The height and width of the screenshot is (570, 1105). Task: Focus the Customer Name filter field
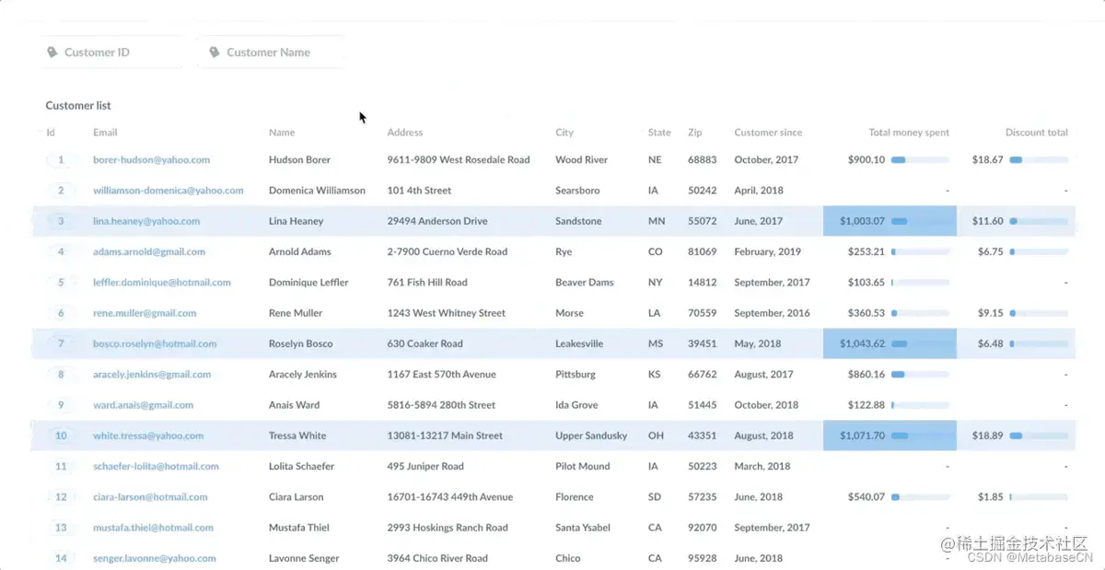[x=271, y=52]
